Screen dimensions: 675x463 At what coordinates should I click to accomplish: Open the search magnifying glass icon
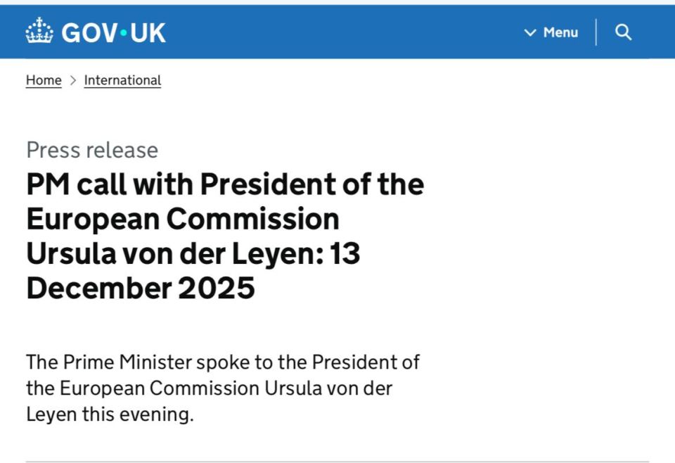[x=623, y=32]
